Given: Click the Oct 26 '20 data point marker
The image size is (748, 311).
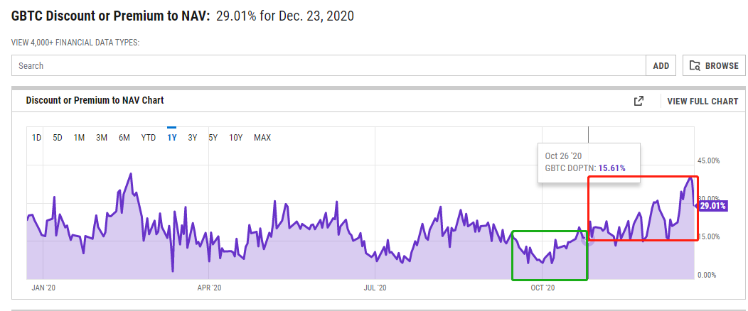Looking at the screenshot, I should pos(588,239).
